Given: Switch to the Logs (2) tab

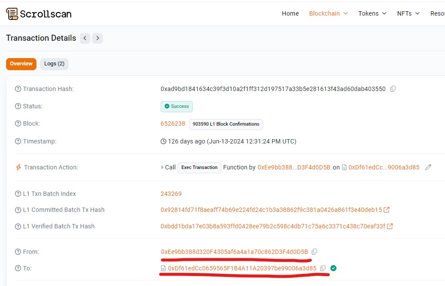Looking at the screenshot, I should point(54,64).
